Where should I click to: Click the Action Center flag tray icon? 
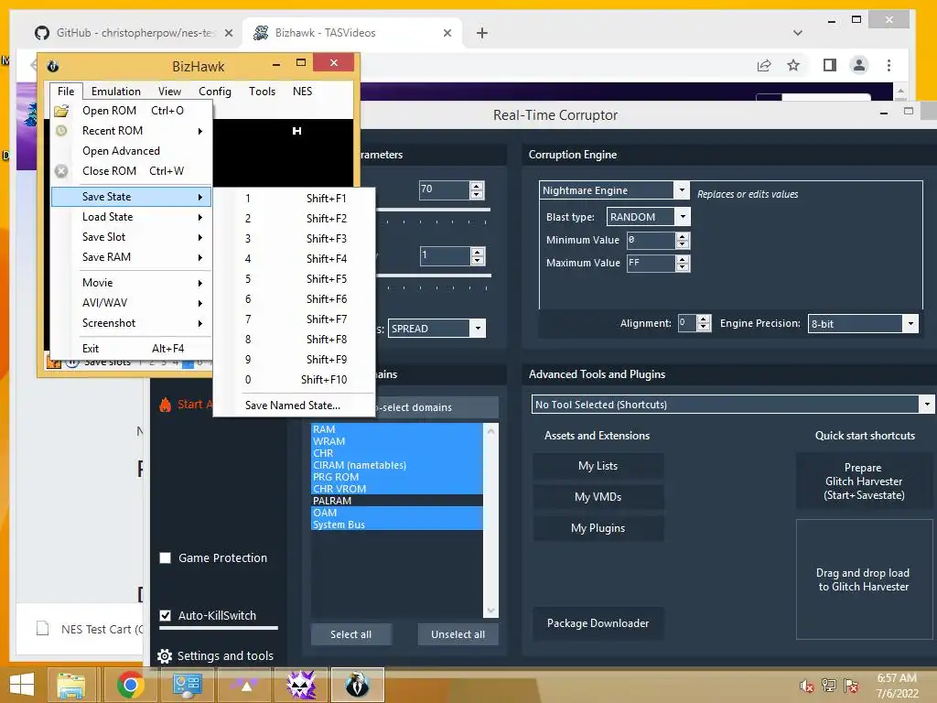tap(851, 686)
